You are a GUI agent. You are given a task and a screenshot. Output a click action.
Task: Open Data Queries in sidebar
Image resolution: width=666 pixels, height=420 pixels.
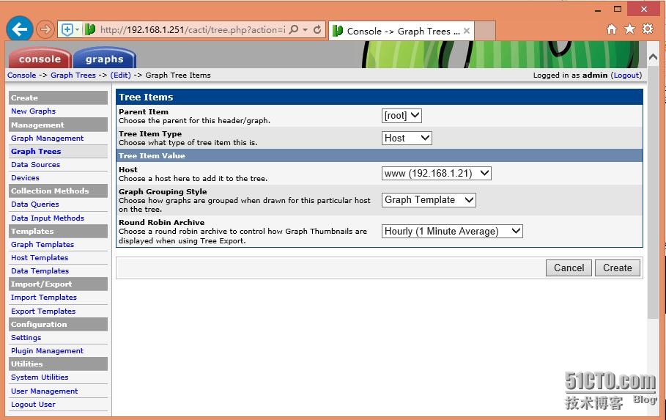click(x=35, y=204)
